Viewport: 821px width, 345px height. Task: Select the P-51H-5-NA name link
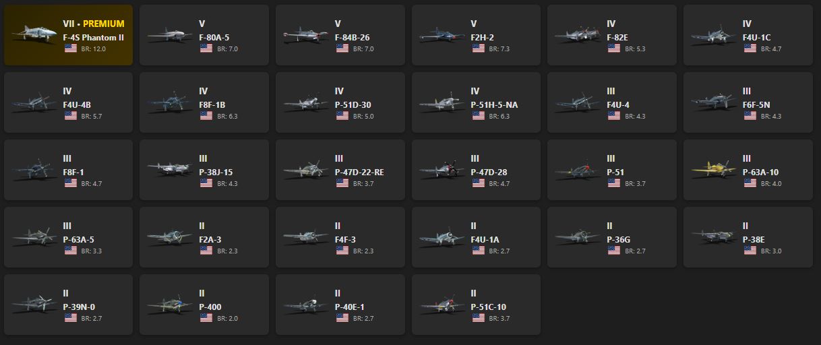(494, 104)
